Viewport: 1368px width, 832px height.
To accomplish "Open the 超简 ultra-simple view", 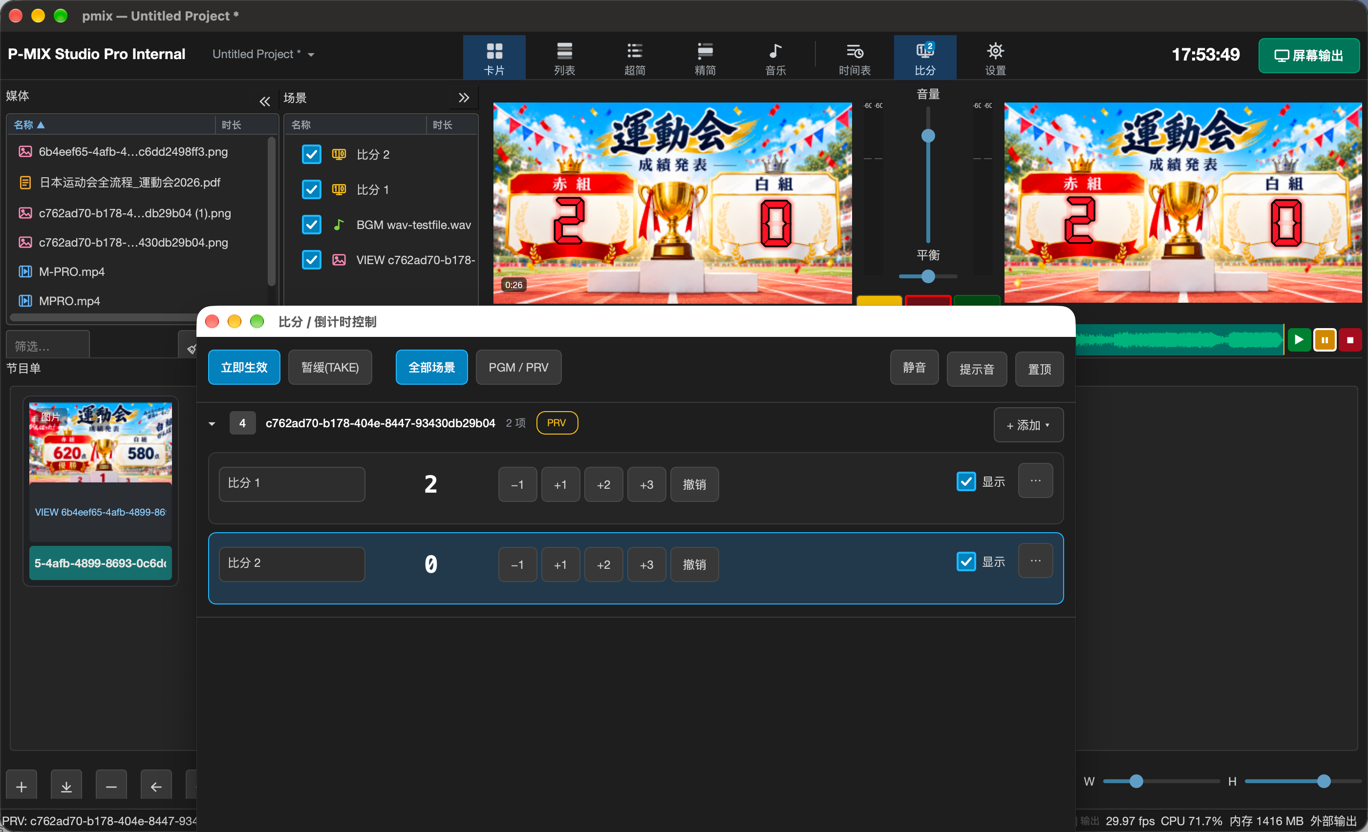I will click(635, 58).
